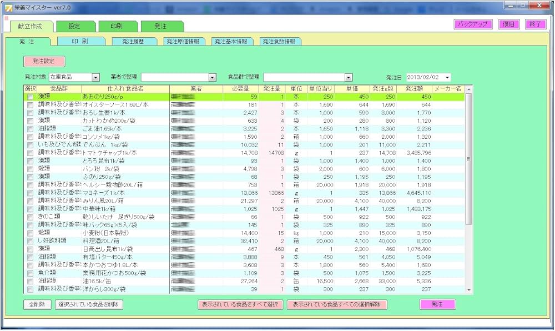This screenshot has width=555, height=331.
Task: Expand the 業者で整理 combo box
Action: coord(212,77)
